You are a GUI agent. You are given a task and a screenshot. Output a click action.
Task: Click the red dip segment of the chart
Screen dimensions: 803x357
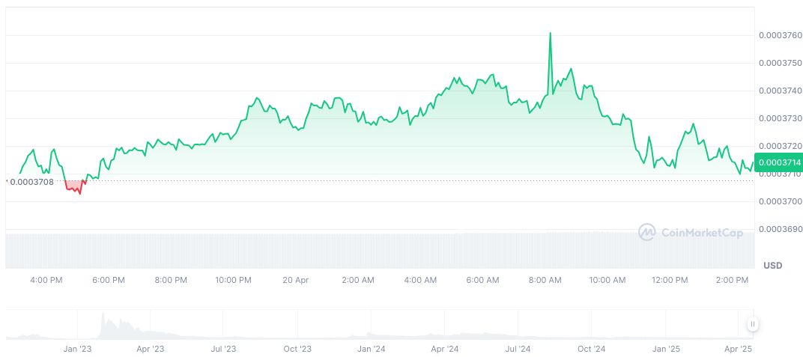pos(73,187)
